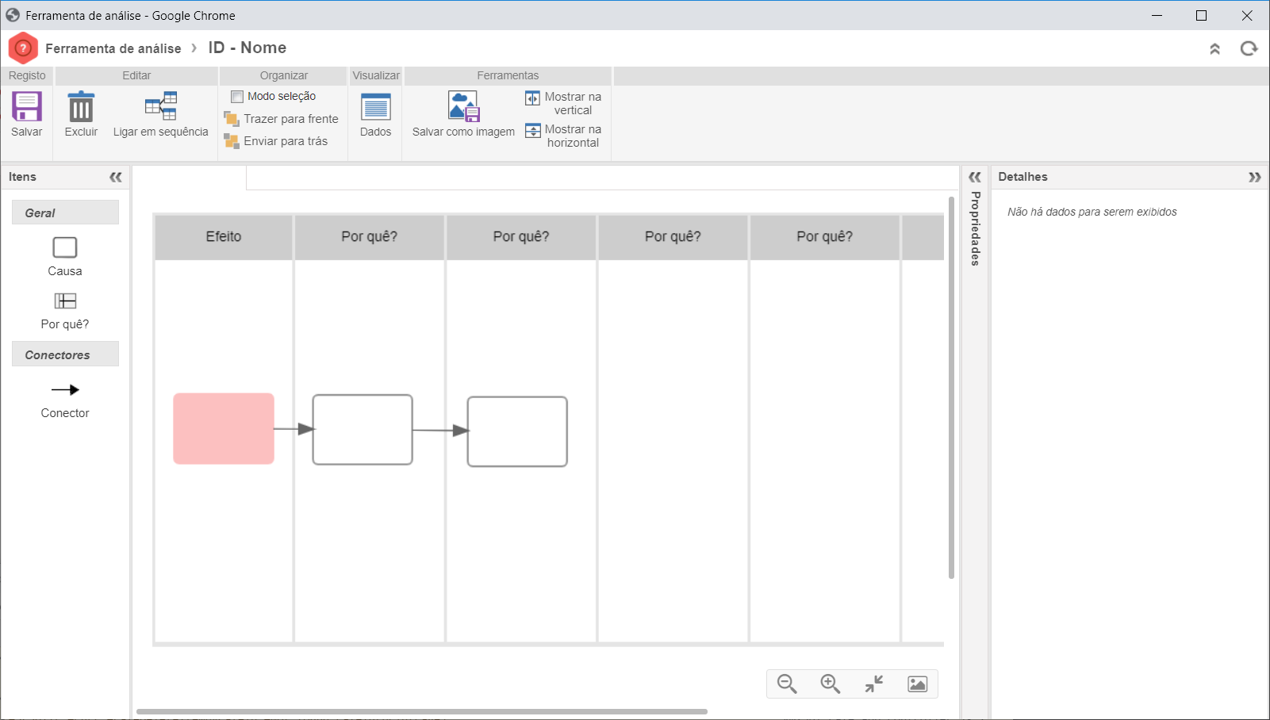Expand the Propriedades side panel
The height and width of the screenshot is (720, 1270).
click(975, 177)
